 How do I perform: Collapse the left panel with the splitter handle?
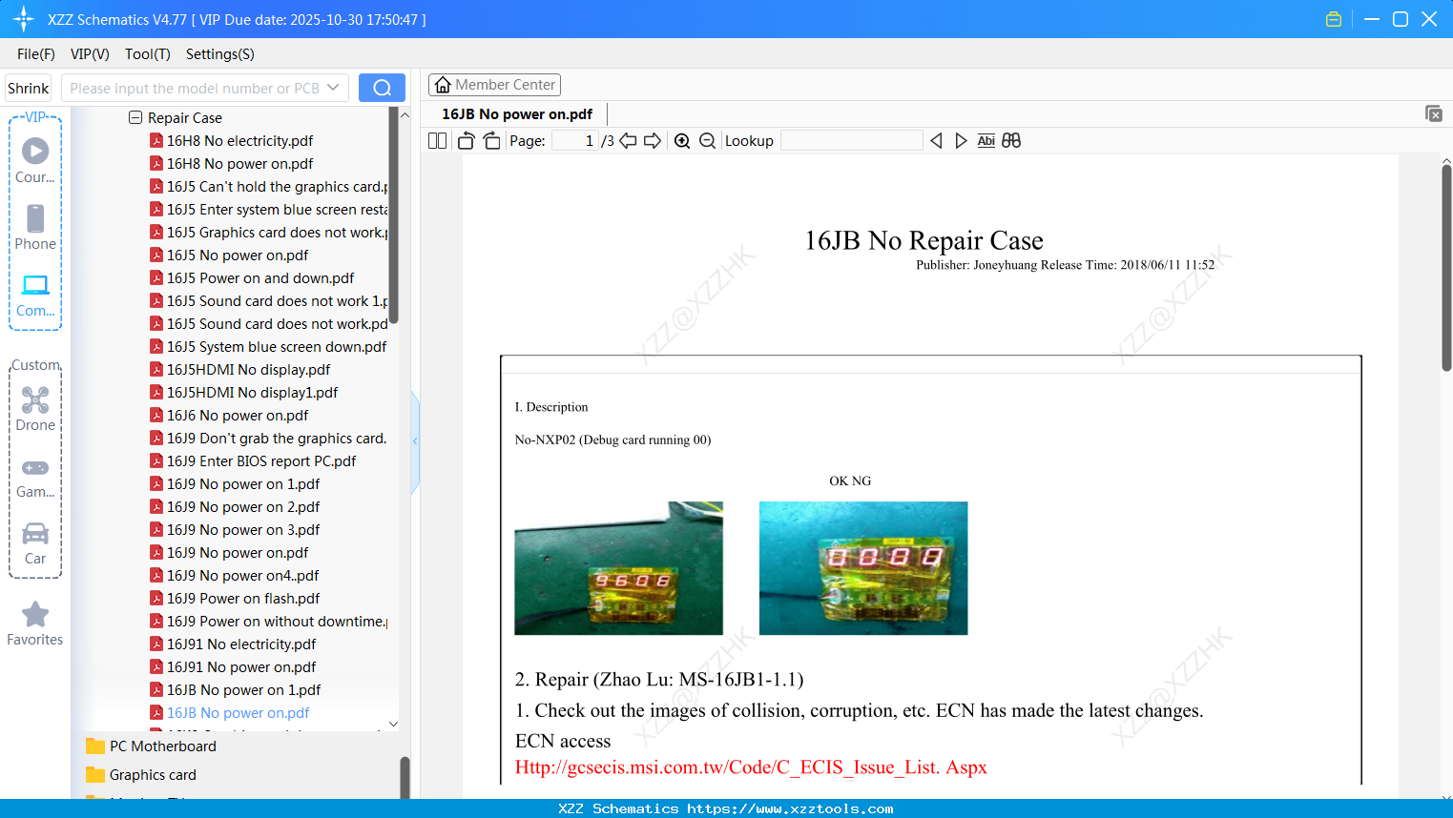coord(415,441)
